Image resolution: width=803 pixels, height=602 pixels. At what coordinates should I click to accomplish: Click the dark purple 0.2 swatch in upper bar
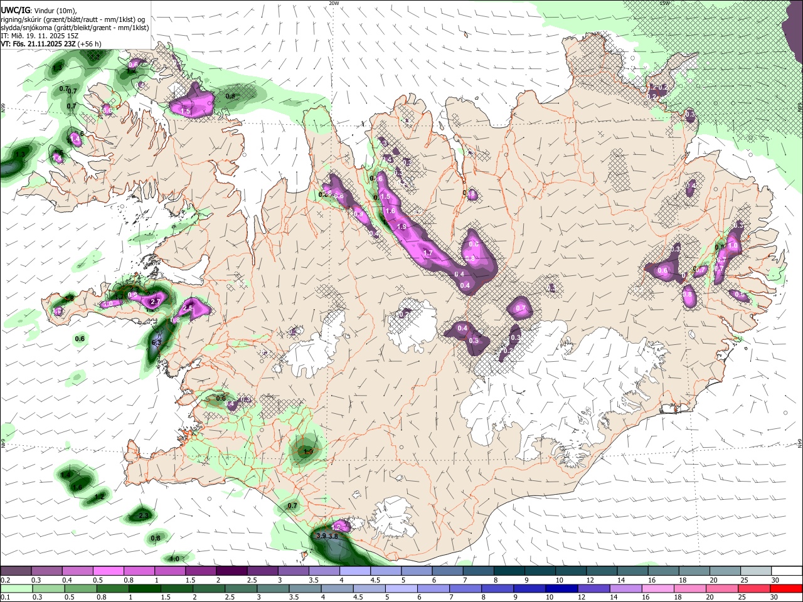16,571
